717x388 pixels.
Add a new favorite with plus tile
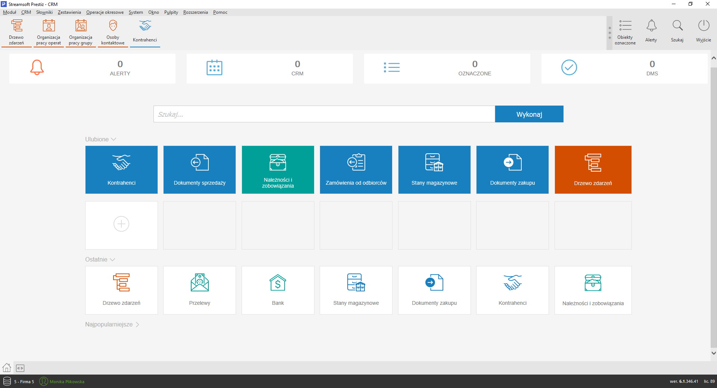click(x=121, y=225)
